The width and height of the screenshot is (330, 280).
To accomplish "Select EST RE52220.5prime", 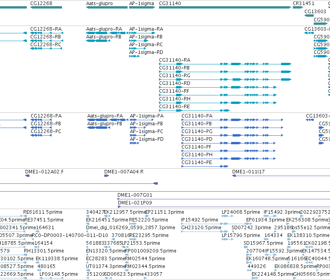I will click(x=149, y=220).
